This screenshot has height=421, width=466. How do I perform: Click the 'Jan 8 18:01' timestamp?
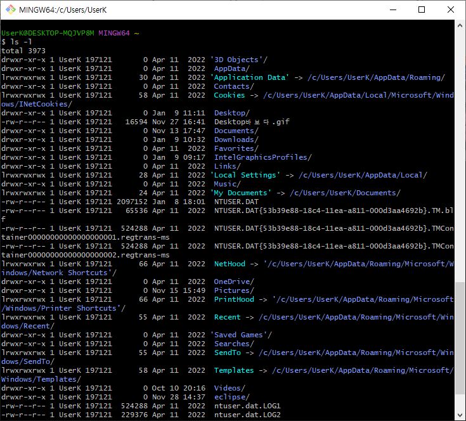178,202
